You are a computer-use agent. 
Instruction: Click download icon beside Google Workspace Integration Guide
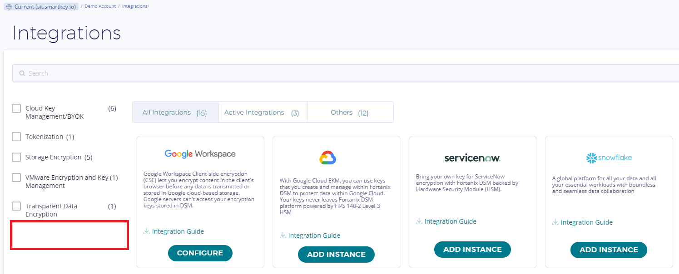[147, 231]
